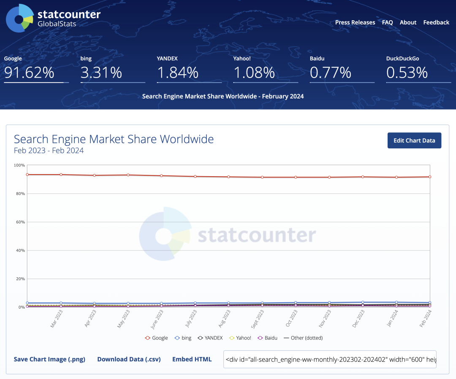456x379 pixels.
Task: Click the embed code input field
Action: 330,360
